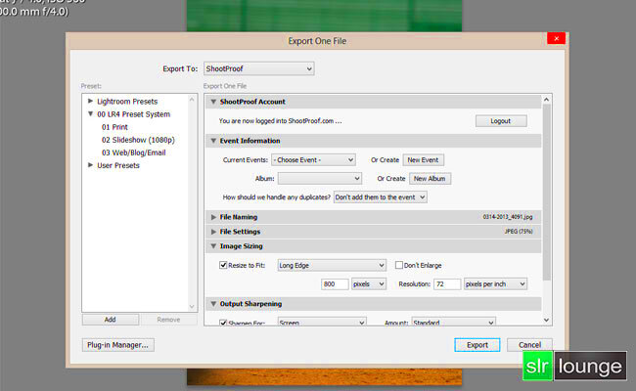Viewport: 636px width, 391px height.
Task: Collapse the Output Sharpening section
Action: (x=213, y=304)
